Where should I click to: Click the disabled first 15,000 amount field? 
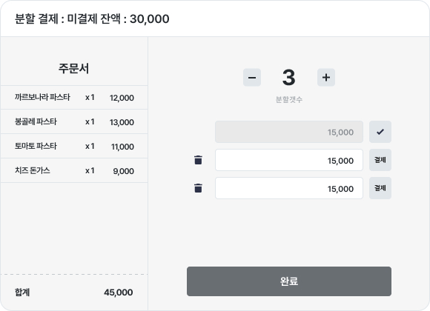tap(289, 132)
